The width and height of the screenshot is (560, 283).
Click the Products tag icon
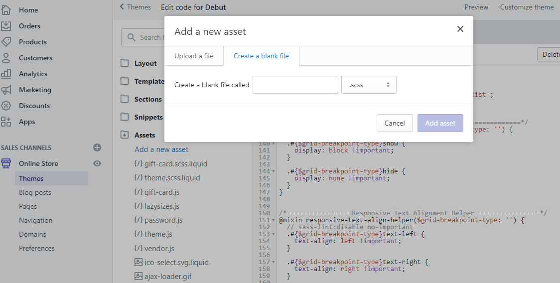[5, 42]
